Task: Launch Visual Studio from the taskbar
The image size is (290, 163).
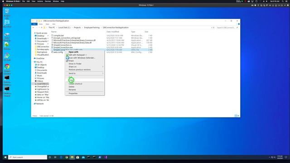Action: (106, 157)
